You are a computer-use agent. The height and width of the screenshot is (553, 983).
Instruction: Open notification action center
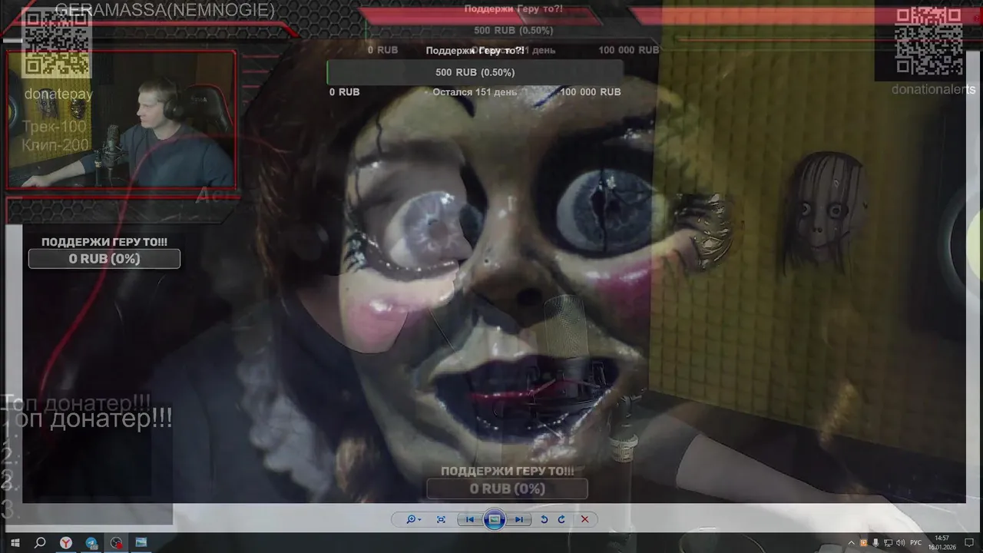coord(968,543)
